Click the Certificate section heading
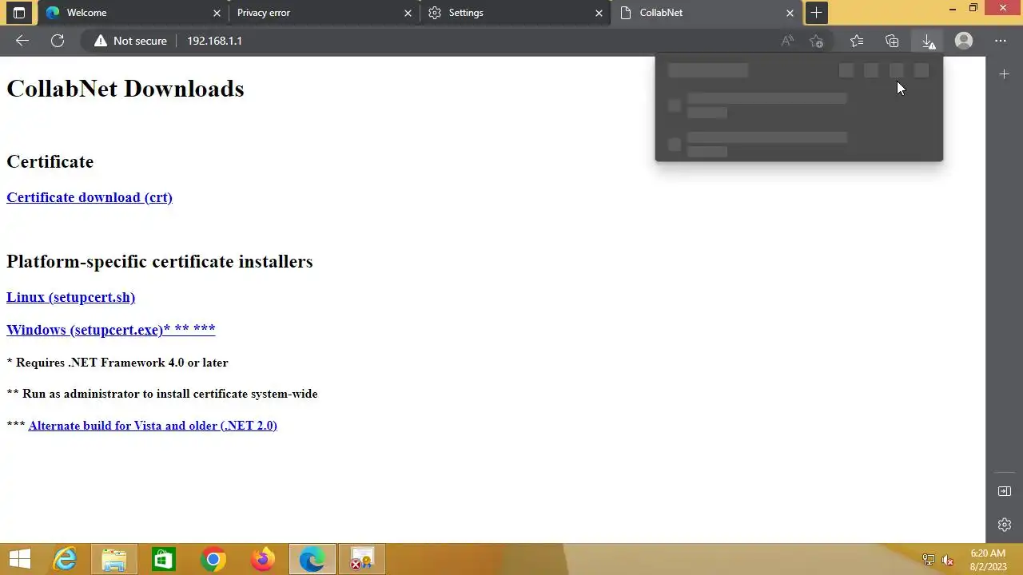Viewport: 1023px width, 575px height. click(x=50, y=161)
